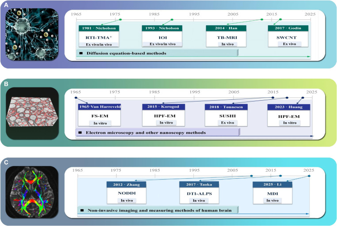
Task: Click the 2017 Godin SWCNT card
Action: (x=288, y=36)
